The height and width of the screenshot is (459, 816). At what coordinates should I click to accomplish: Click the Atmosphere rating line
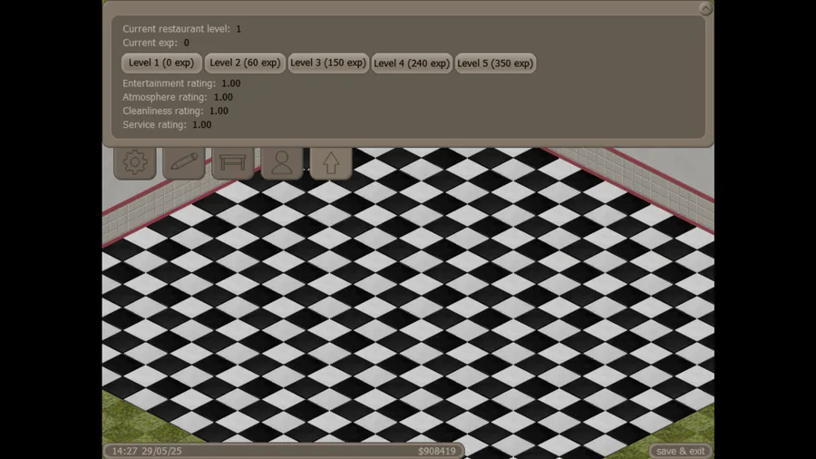coord(178,97)
